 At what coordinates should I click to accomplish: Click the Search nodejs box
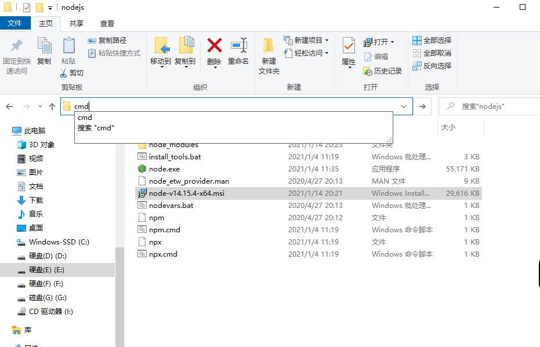pyautogui.click(x=489, y=107)
